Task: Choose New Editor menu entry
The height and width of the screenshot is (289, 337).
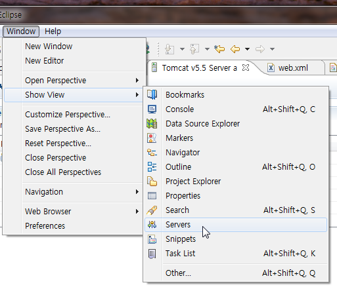Action: [74, 61]
